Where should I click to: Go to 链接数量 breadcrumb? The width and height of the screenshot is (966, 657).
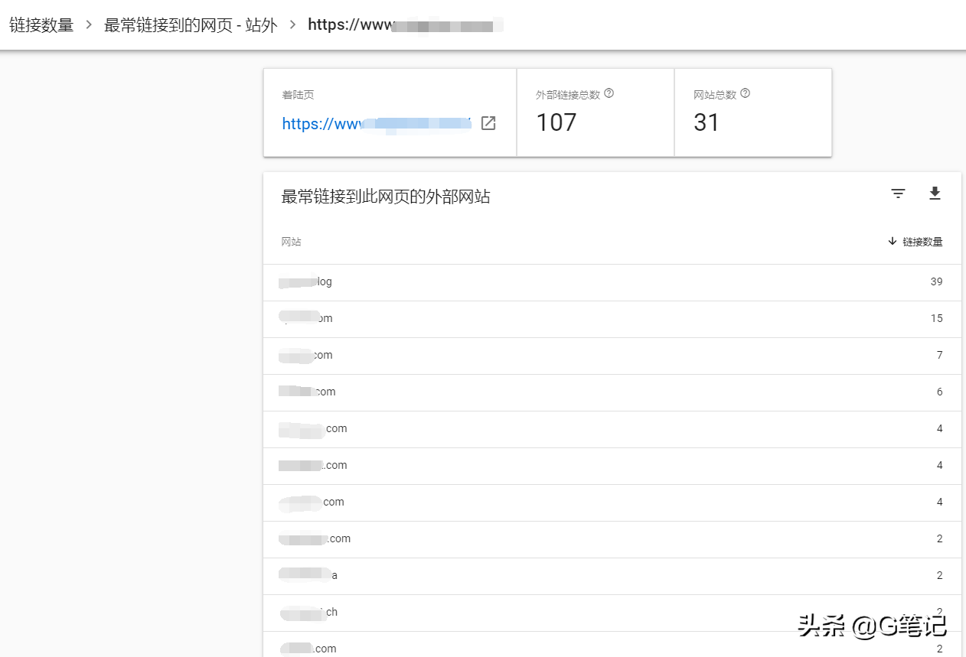point(41,24)
